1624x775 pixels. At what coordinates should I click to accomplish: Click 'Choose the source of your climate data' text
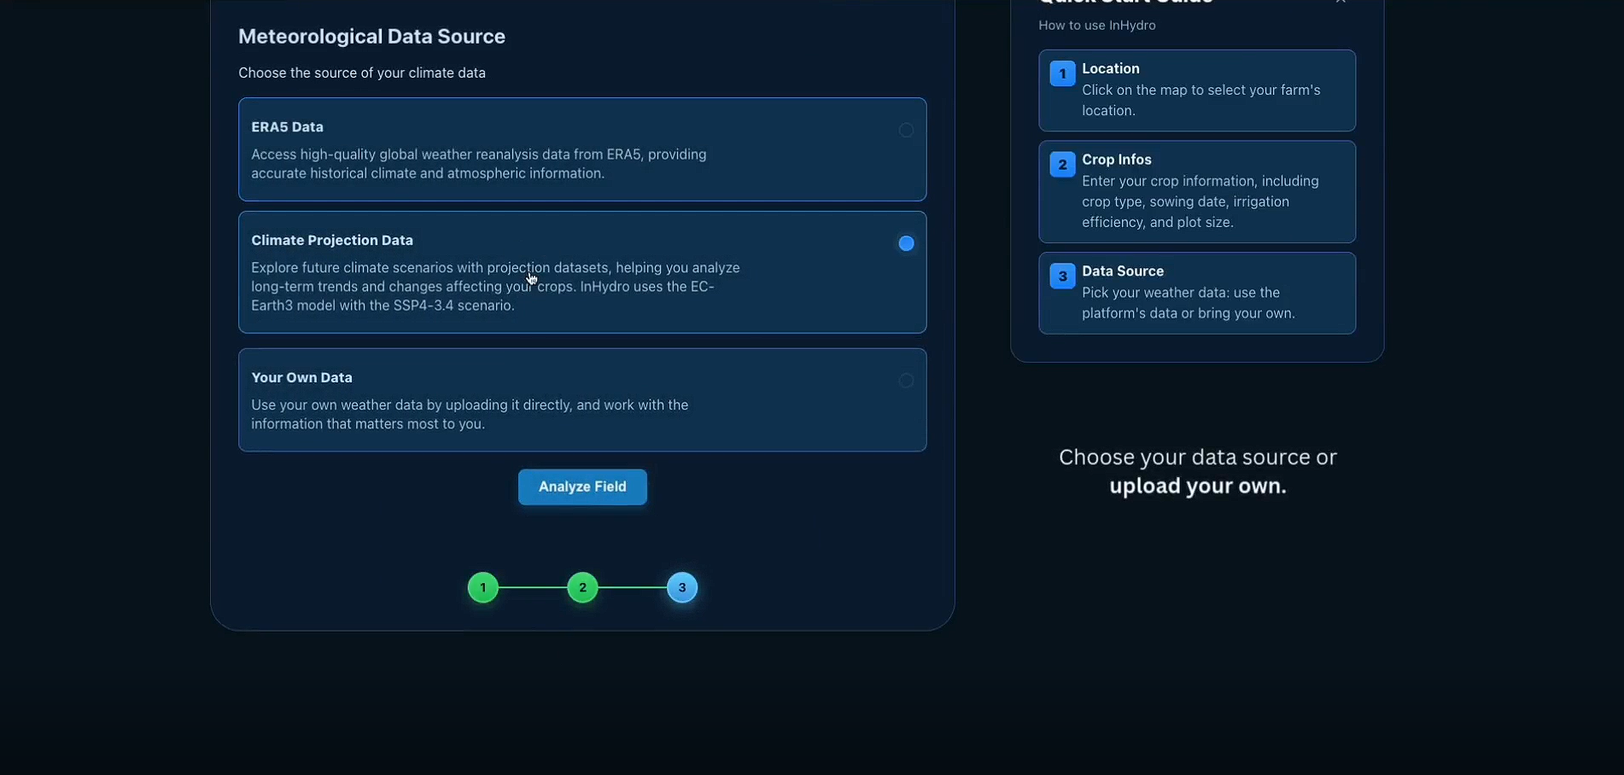(x=362, y=73)
